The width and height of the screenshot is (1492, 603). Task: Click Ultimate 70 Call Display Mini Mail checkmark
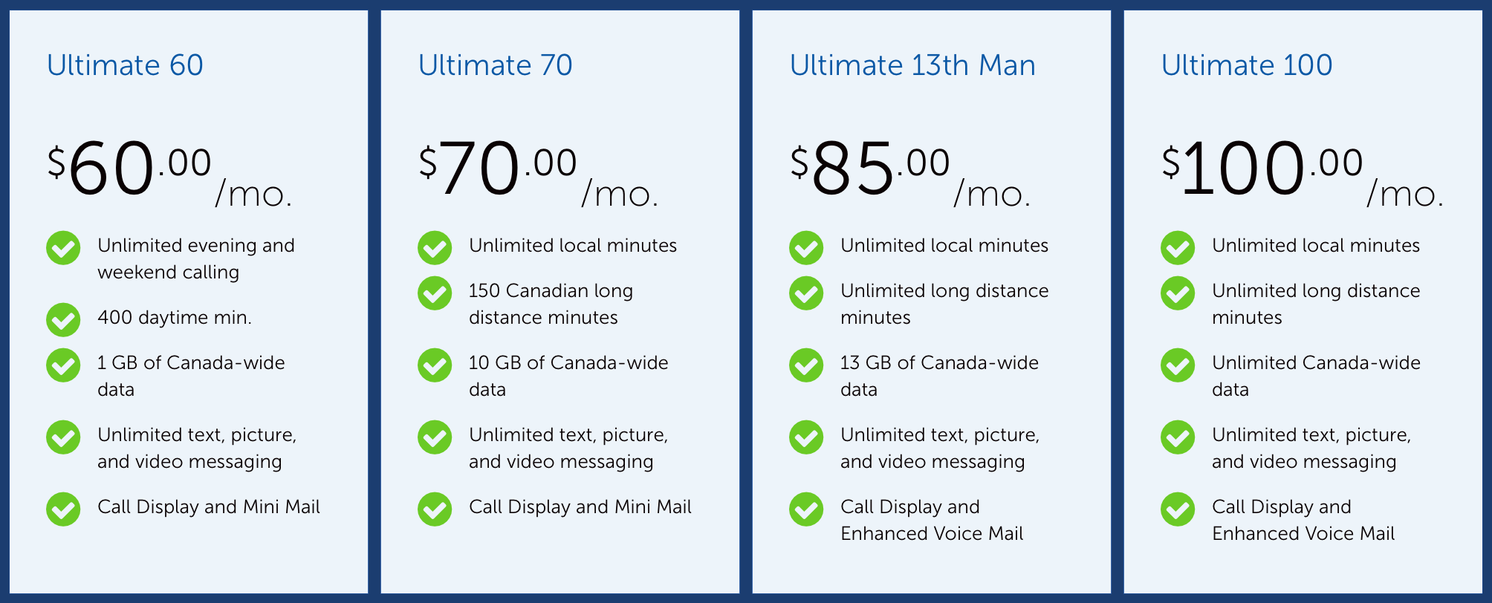click(435, 509)
